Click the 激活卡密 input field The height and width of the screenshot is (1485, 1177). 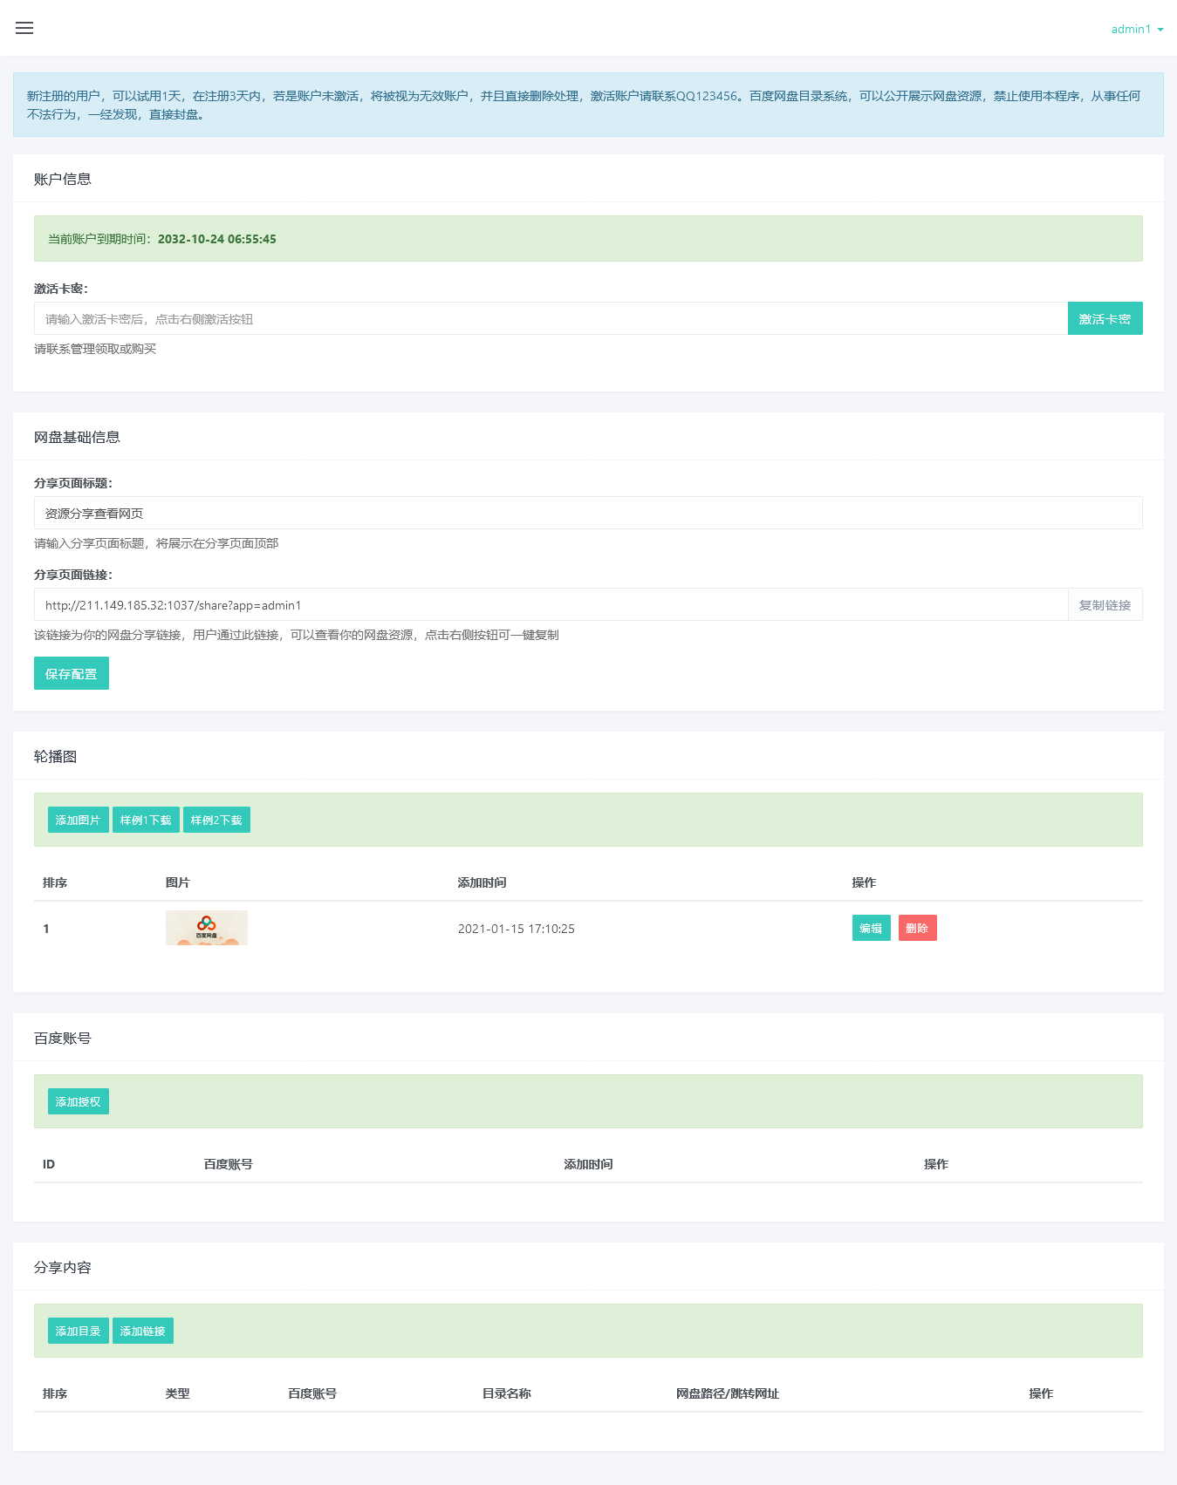point(551,318)
